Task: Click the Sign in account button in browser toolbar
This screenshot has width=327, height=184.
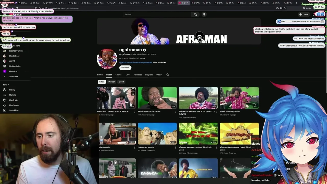Action: tap(307, 8)
